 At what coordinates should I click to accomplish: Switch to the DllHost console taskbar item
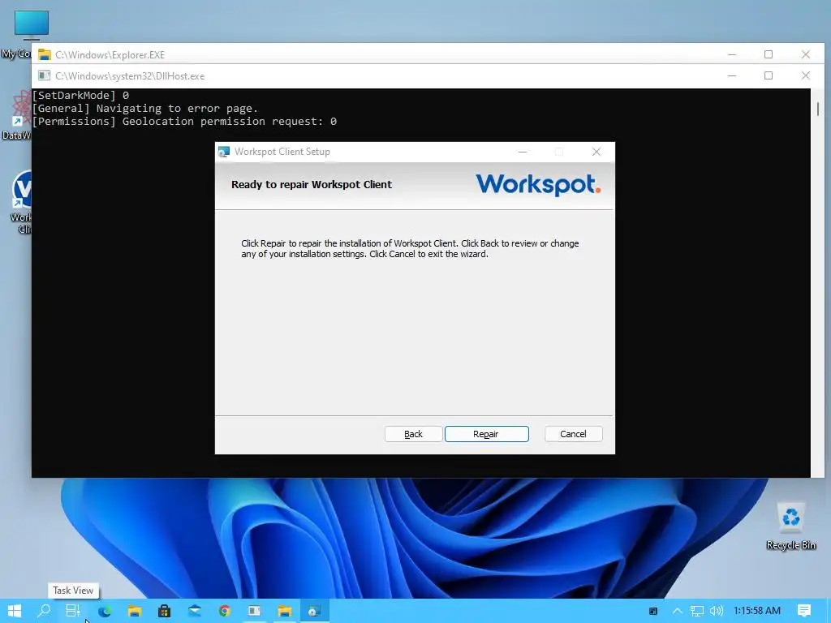254,611
